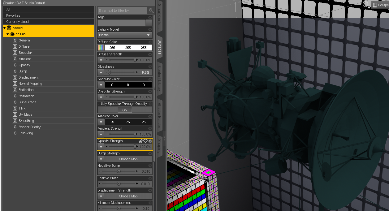
Task: Click the cassini surface material icon
Action: tap(12, 34)
